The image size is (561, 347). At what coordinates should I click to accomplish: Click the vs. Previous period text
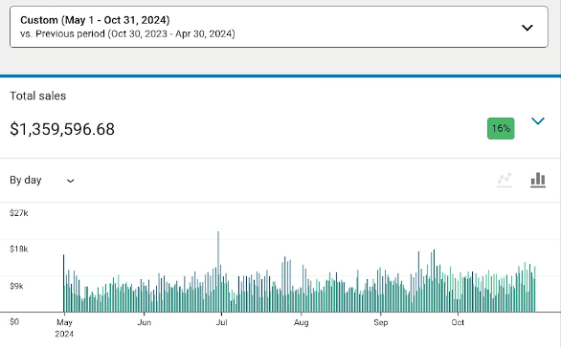point(127,34)
